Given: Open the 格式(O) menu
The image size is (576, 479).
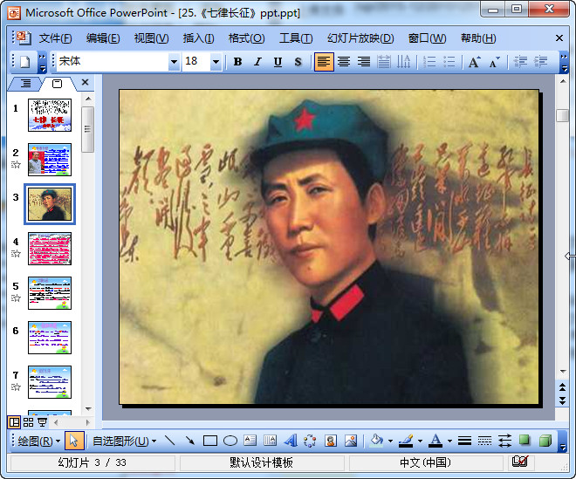Looking at the screenshot, I should point(246,38).
